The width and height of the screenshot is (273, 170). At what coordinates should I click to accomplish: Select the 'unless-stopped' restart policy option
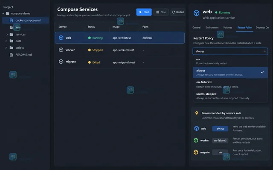pos(230,96)
